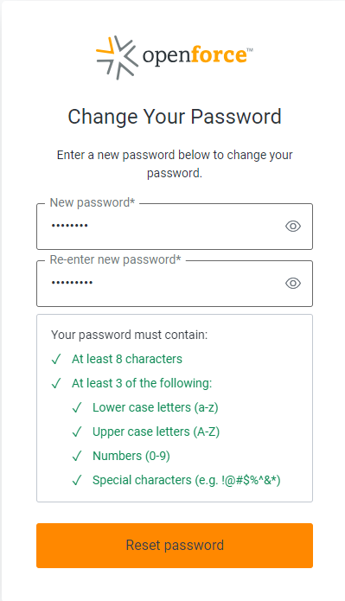Click the Reset password button
The image size is (345, 601).
coord(175,546)
